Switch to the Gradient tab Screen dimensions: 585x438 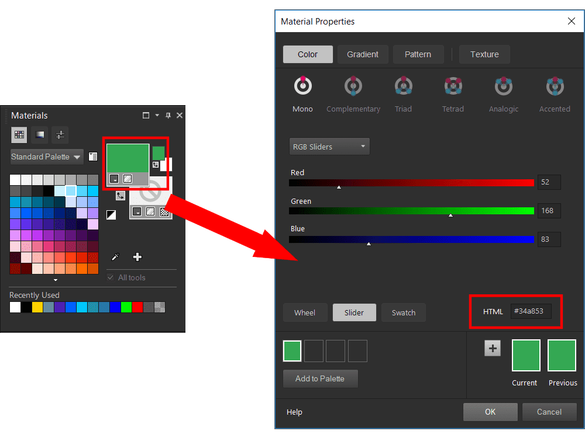click(x=363, y=54)
